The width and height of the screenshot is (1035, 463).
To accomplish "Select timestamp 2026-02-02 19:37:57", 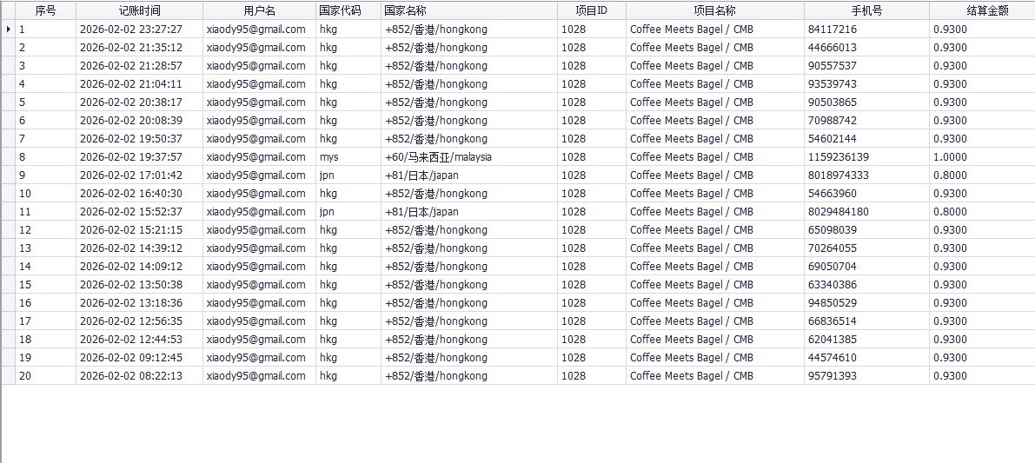I will point(130,157).
